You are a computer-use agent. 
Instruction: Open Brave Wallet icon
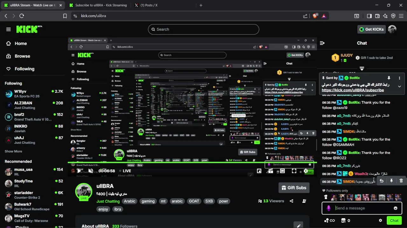(x=377, y=16)
